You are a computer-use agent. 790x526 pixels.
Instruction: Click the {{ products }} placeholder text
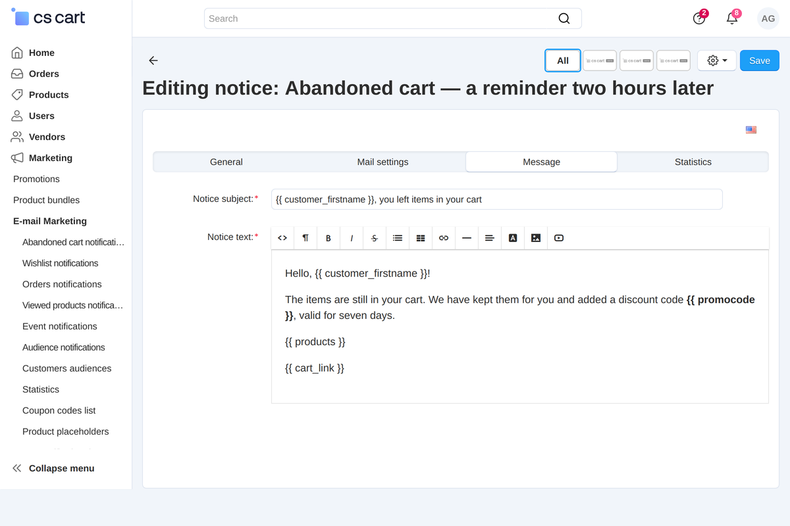tap(315, 342)
